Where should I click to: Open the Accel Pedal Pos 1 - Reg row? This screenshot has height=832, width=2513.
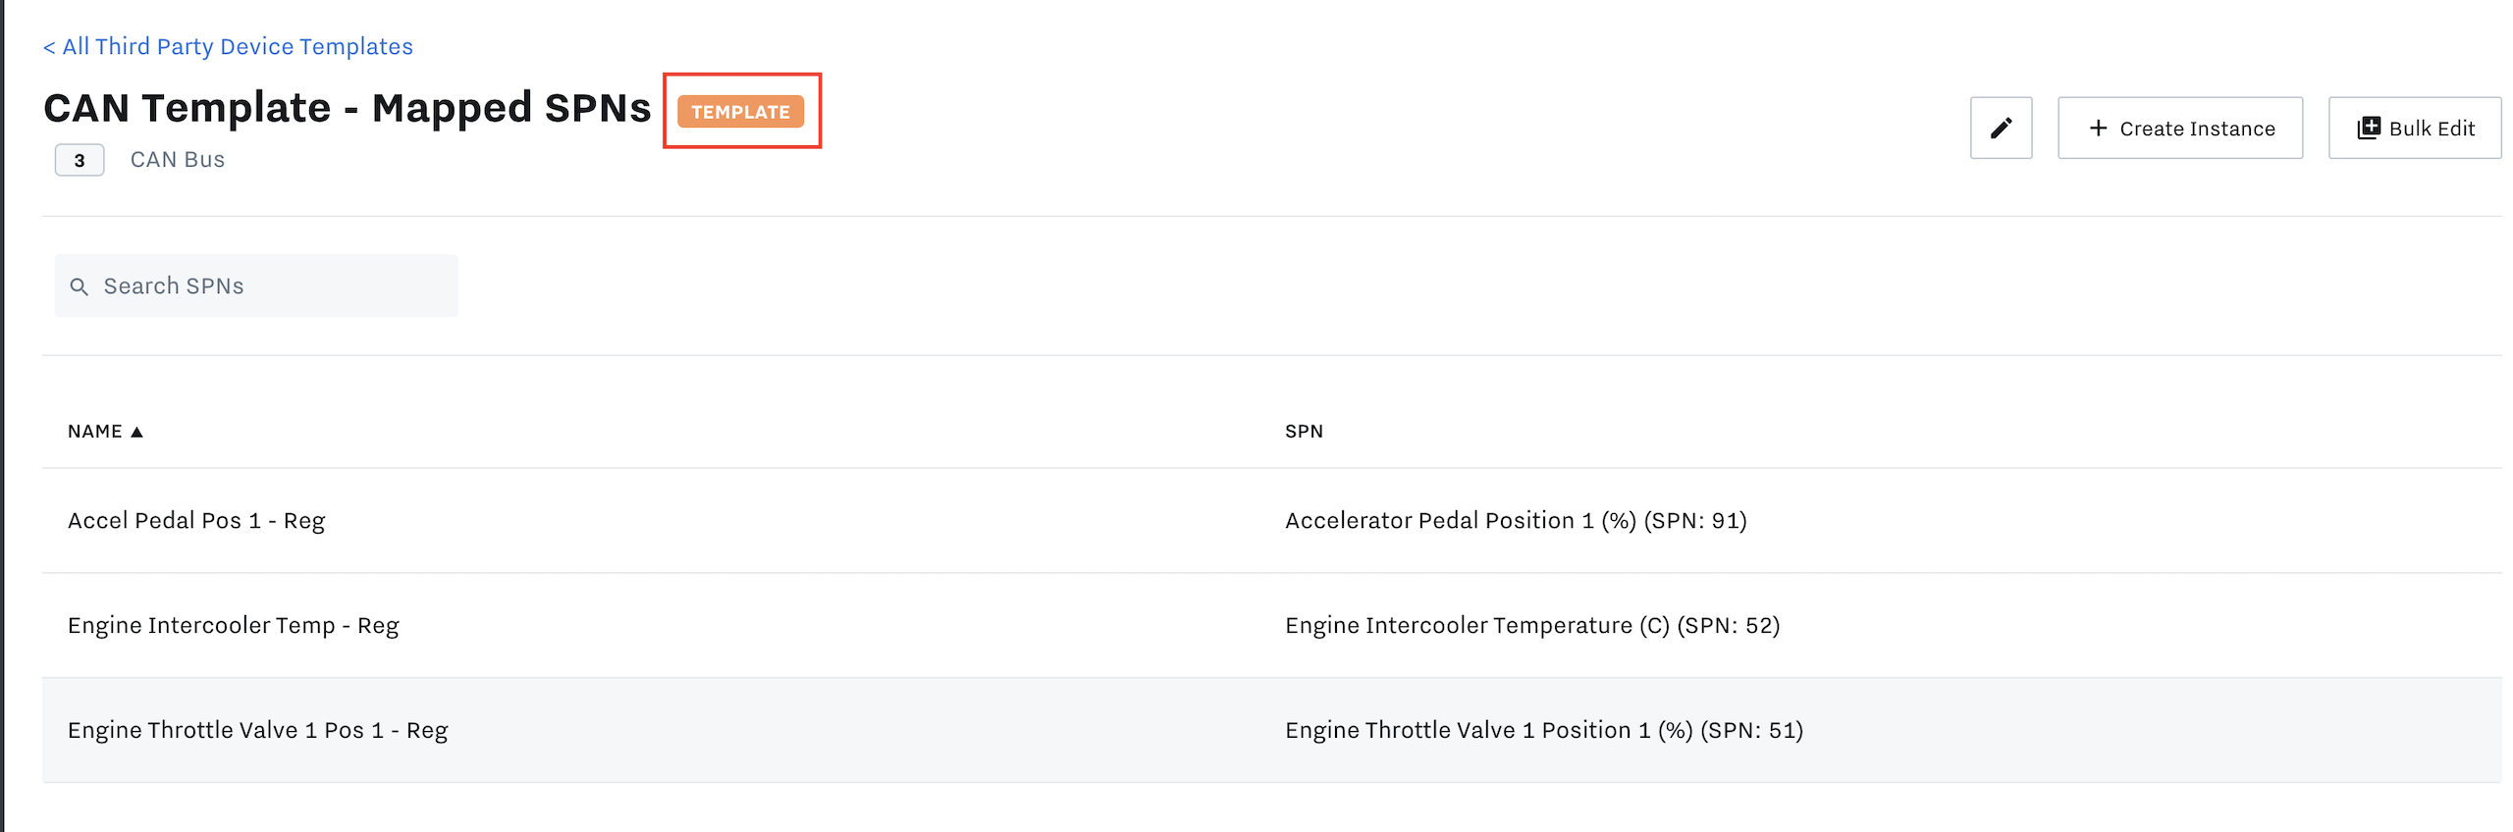[1271, 520]
